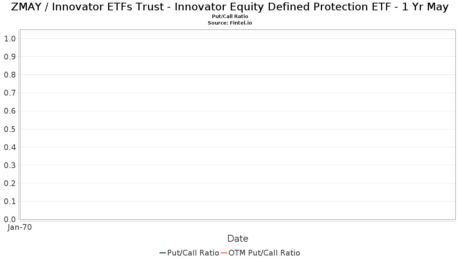The height and width of the screenshot is (259, 460).
Task: Click the Date axis label
Action: [238, 239]
